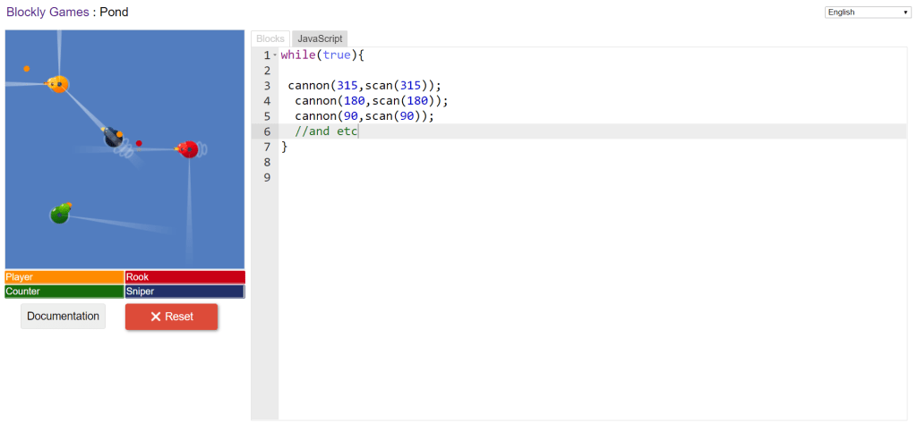
Task: Click the red cannonball in the pond
Action: pos(139,143)
